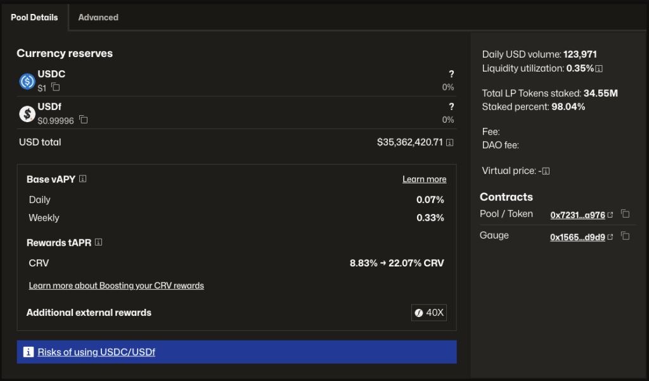The width and height of the screenshot is (649, 381).
Task: Open Risks of using USDC/USDf link
Action: [96, 352]
